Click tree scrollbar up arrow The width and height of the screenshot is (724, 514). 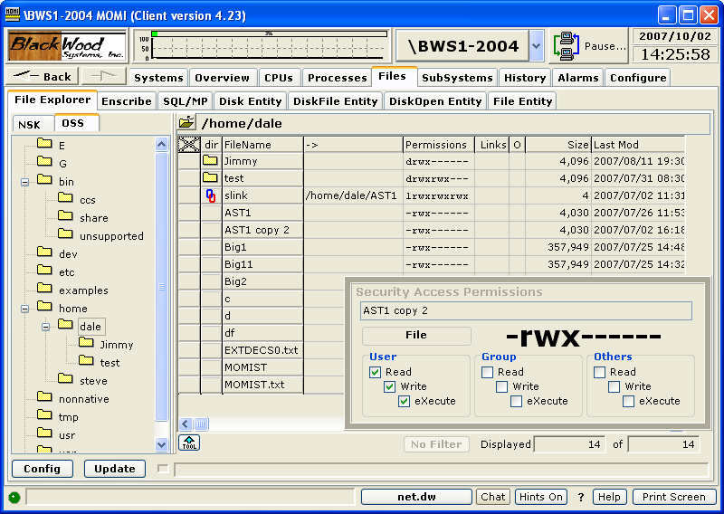[x=161, y=144]
